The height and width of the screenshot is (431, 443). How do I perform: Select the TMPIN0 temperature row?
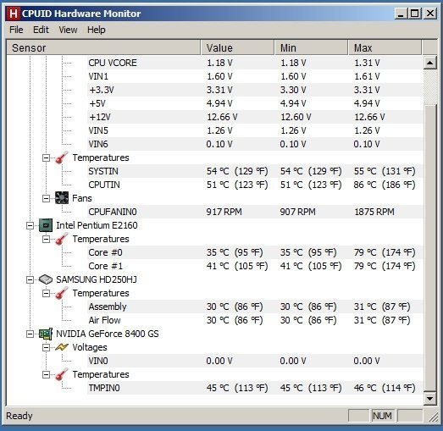click(x=255, y=388)
